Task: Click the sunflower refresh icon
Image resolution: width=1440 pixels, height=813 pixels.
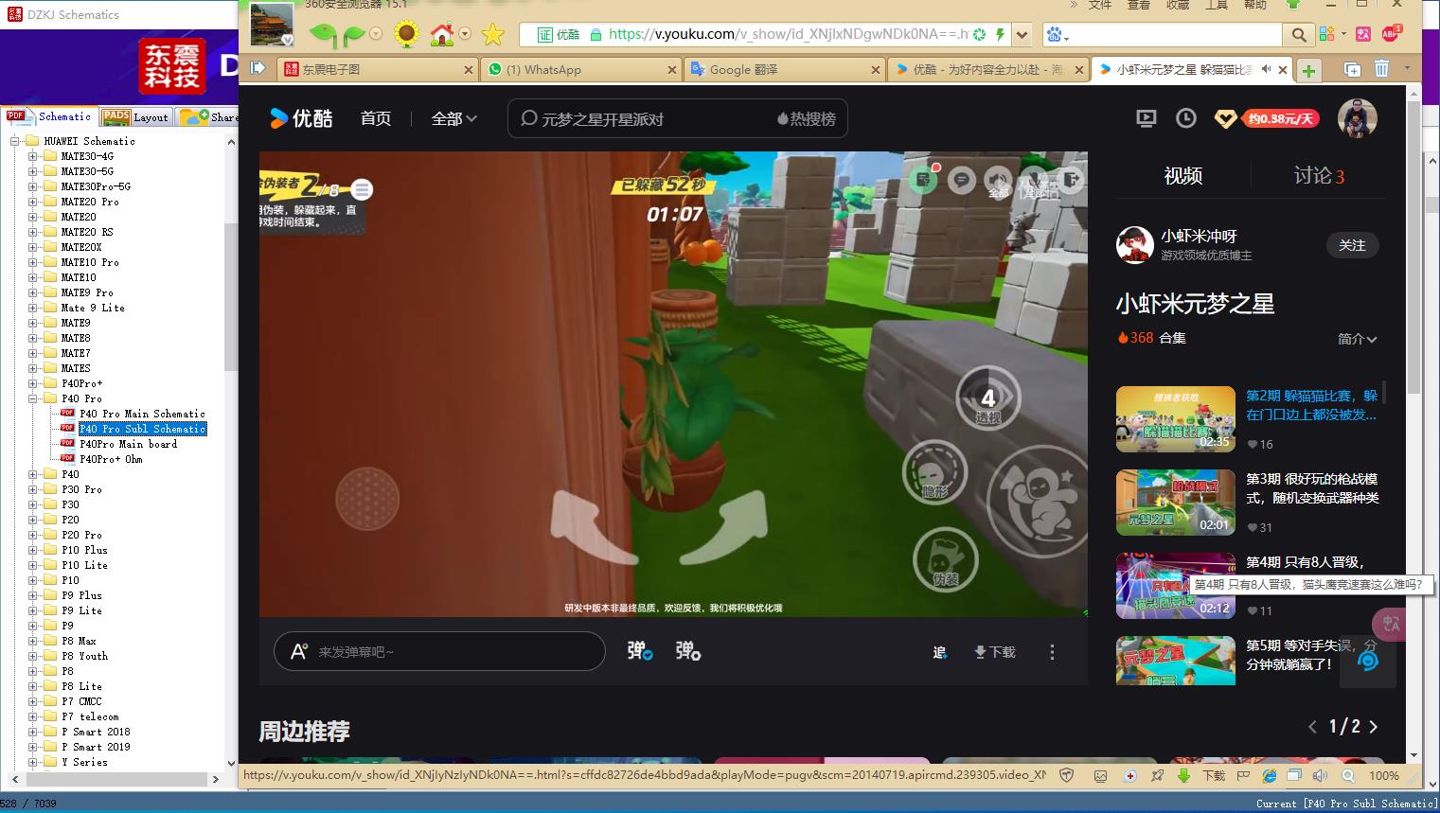Action: (406, 35)
